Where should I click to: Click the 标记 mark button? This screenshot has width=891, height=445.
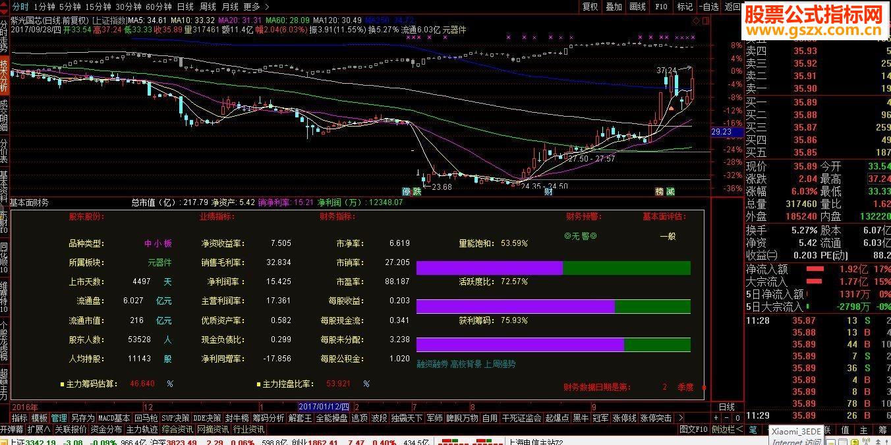pos(685,6)
